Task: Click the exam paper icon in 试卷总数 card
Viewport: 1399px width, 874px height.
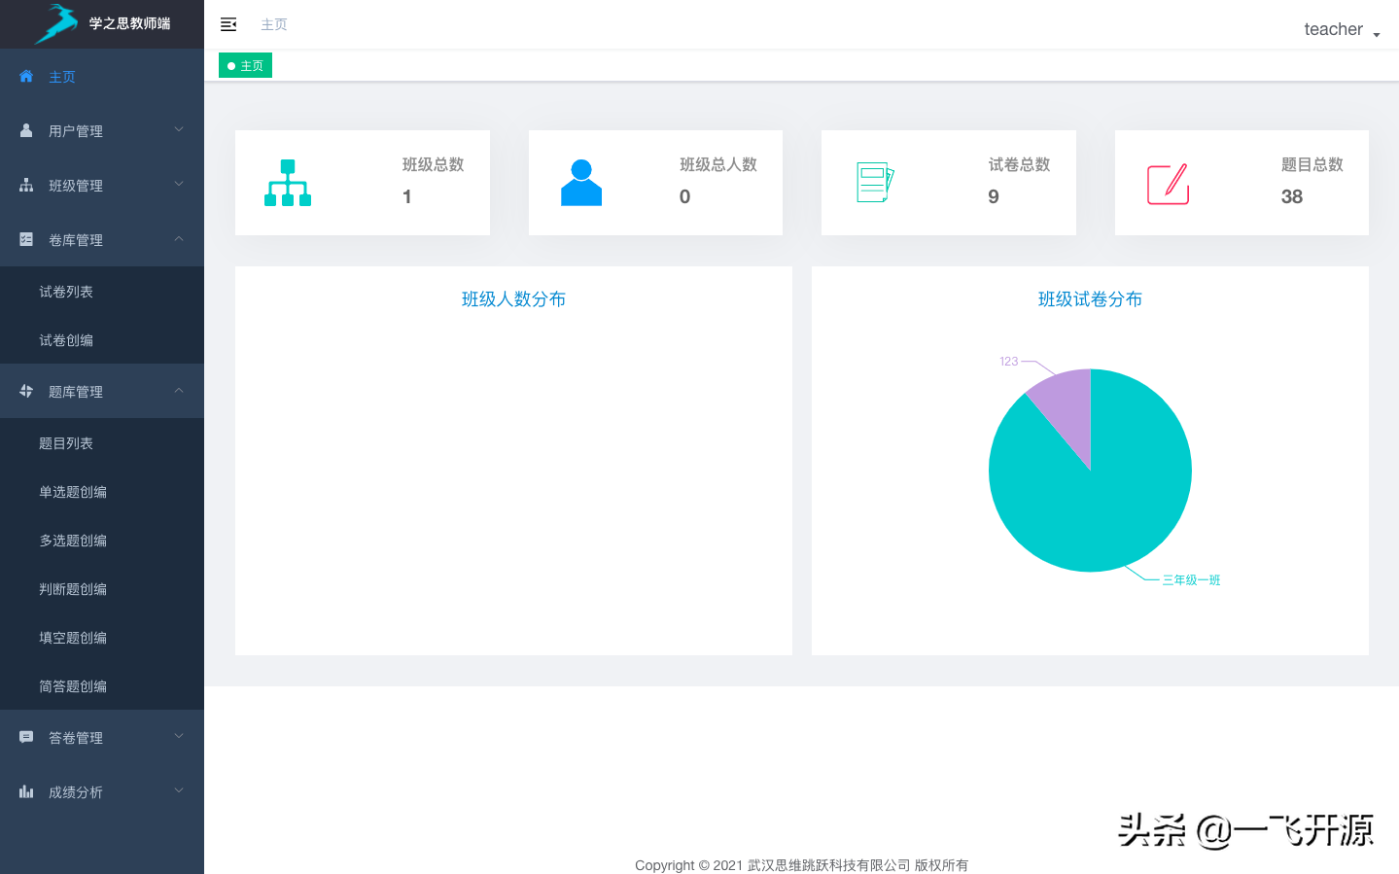Action: pos(875,183)
